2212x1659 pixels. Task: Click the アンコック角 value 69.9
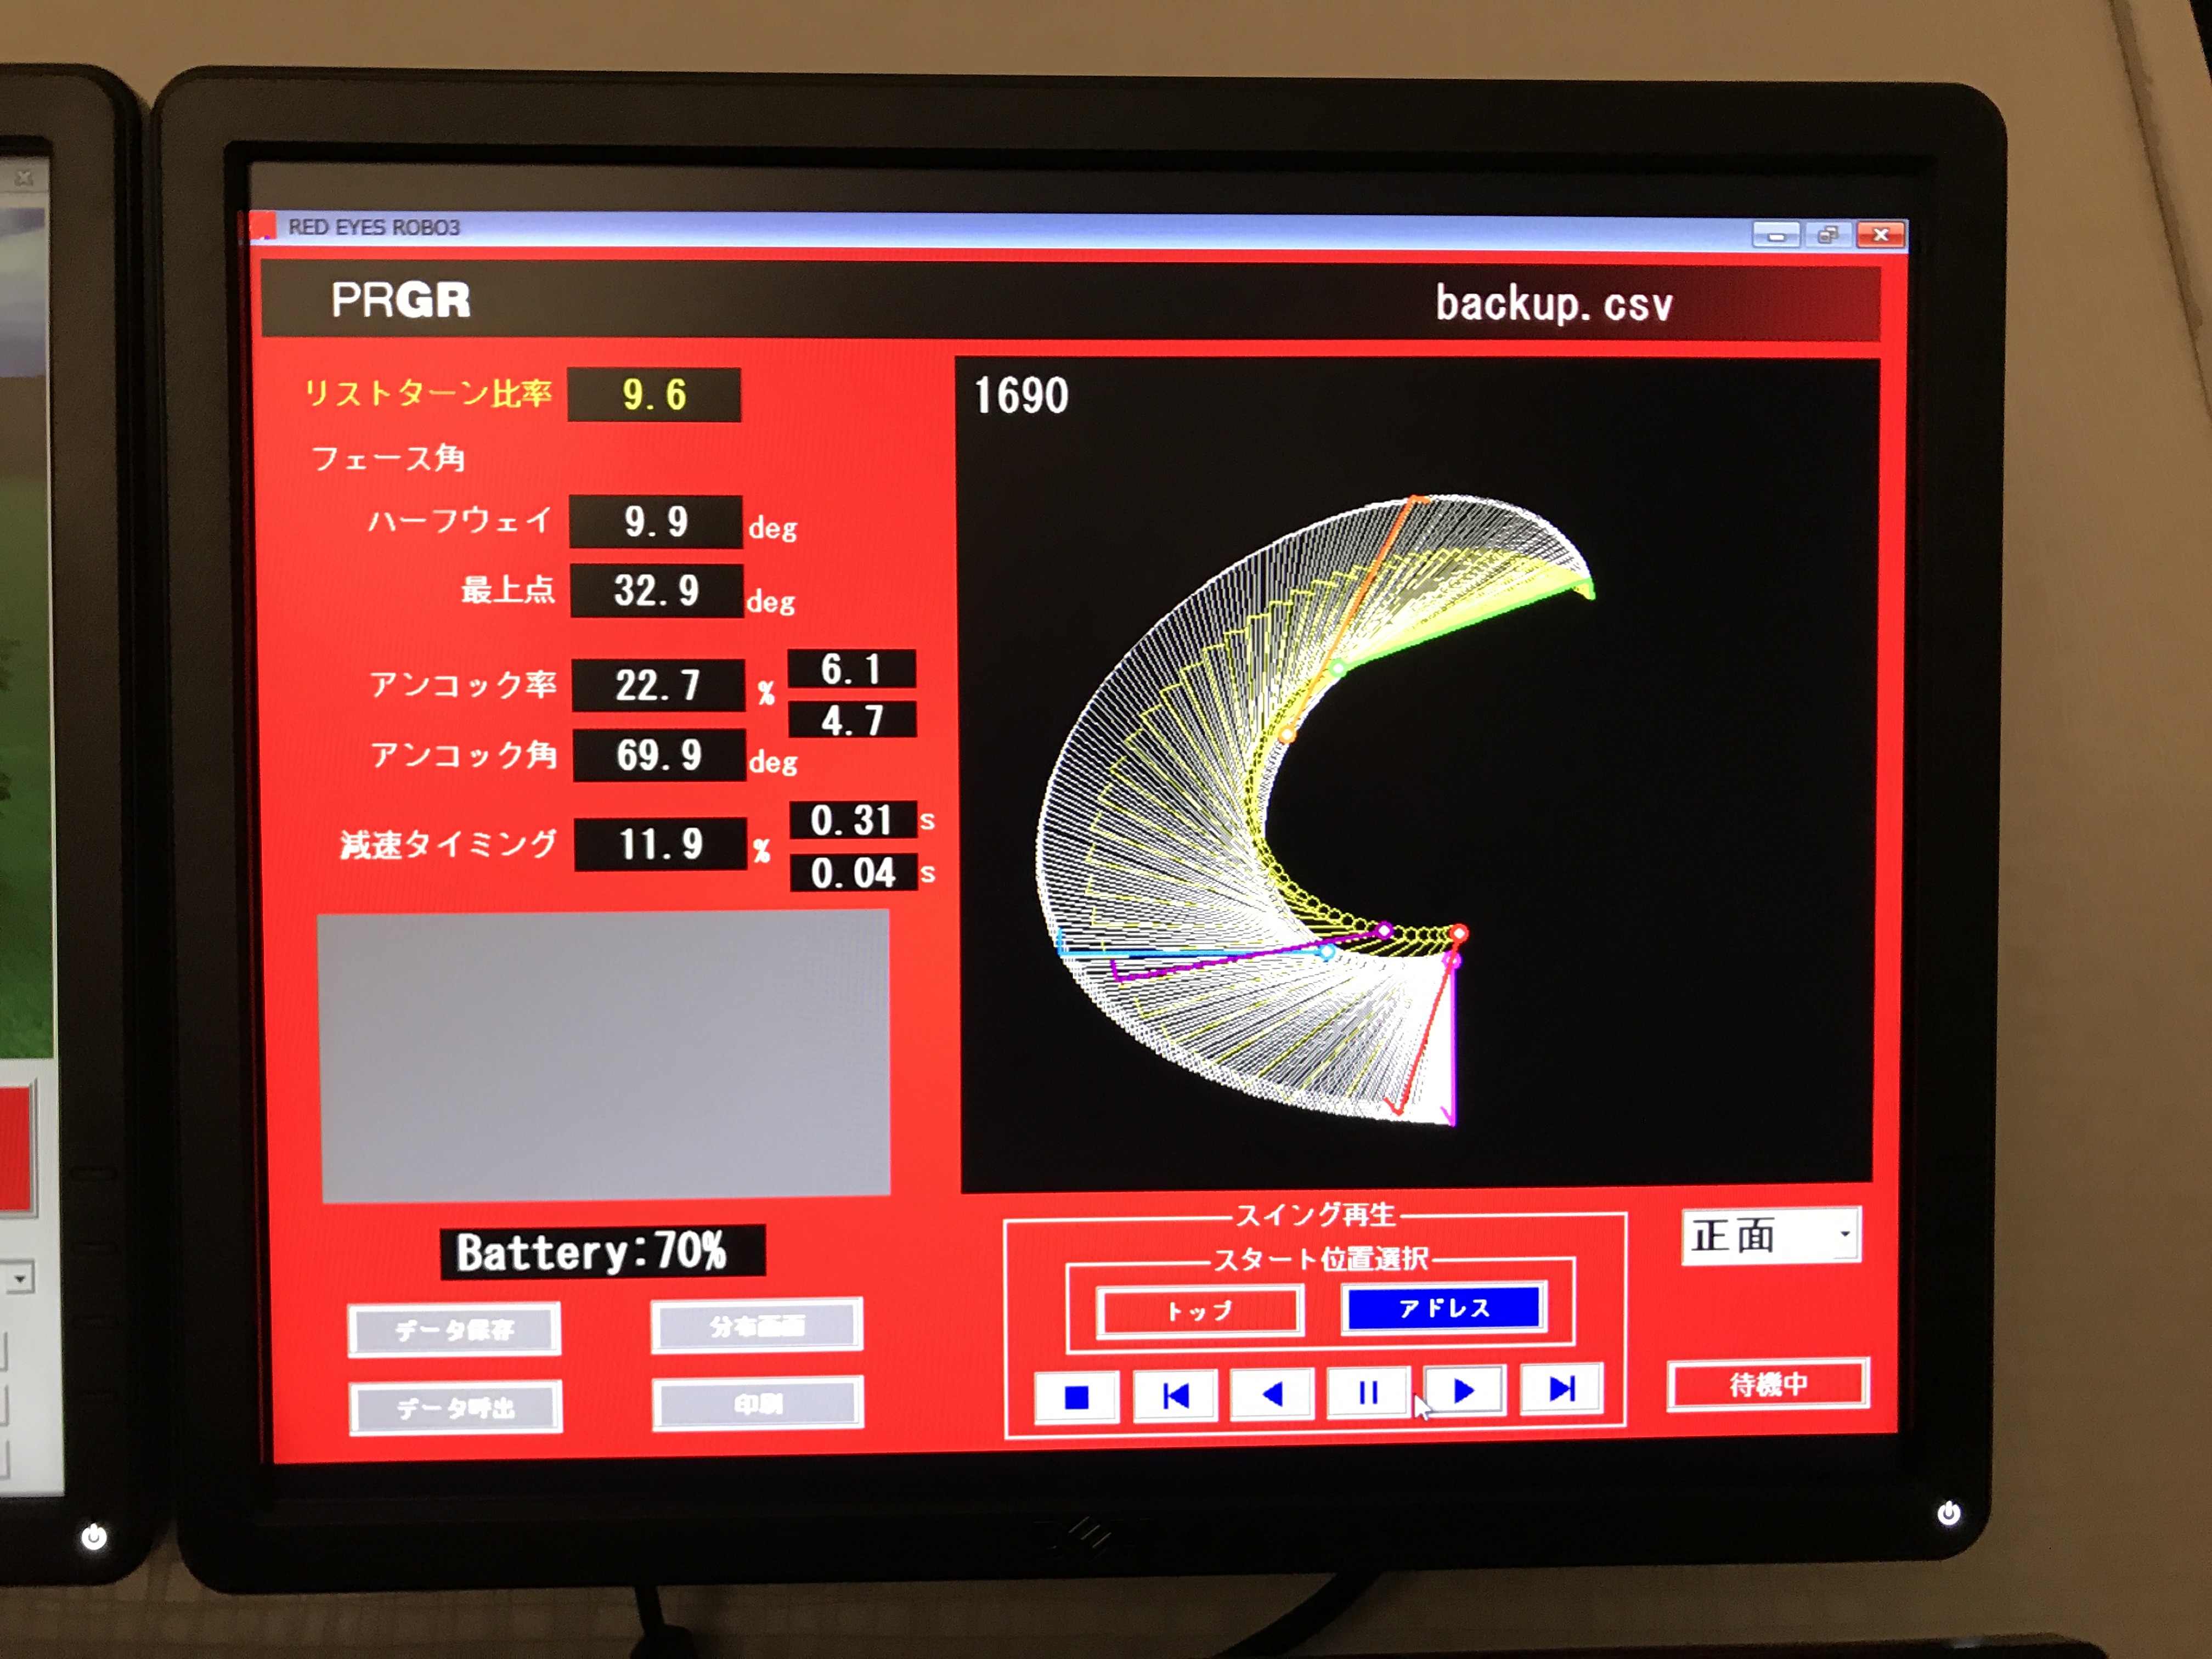pyautogui.click(x=659, y=755)
